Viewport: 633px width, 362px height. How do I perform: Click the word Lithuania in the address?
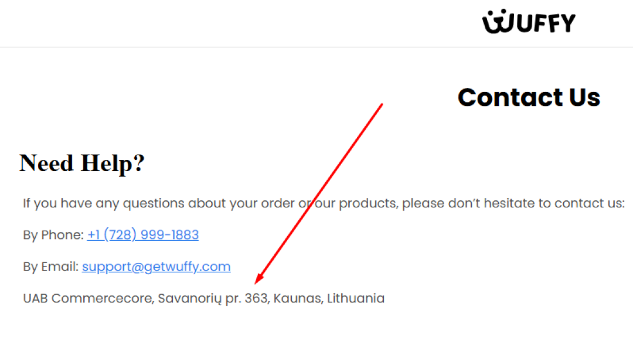(x=356, y=298)
